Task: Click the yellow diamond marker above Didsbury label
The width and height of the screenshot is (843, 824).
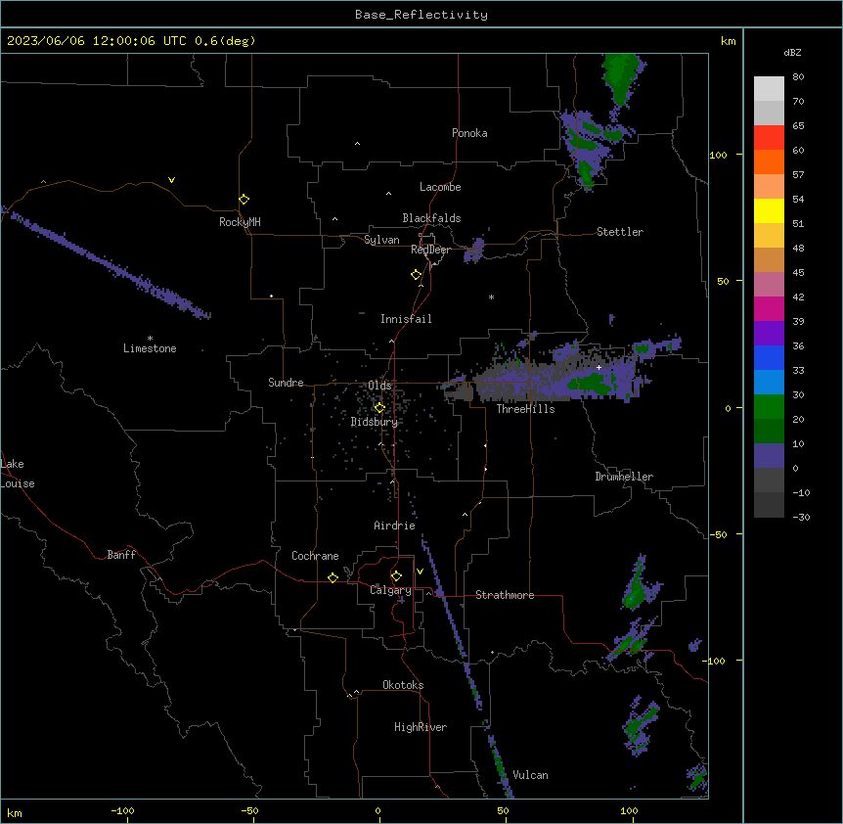Action: [x=379, y=408]
